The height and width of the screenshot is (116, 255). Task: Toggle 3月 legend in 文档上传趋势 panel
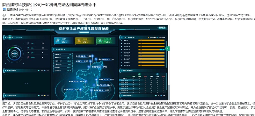point(40,71)
